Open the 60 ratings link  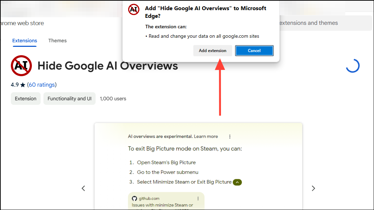42,85
